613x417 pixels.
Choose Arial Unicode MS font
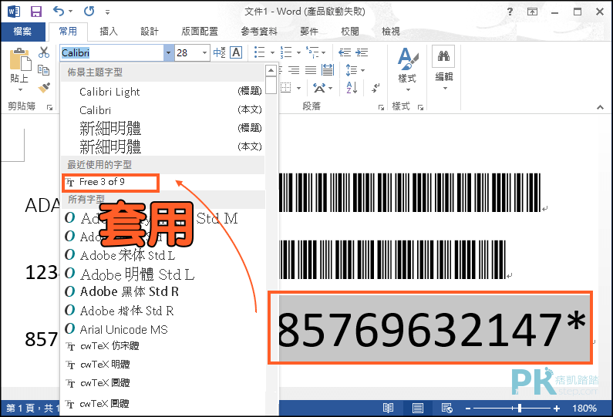[163, 329]
